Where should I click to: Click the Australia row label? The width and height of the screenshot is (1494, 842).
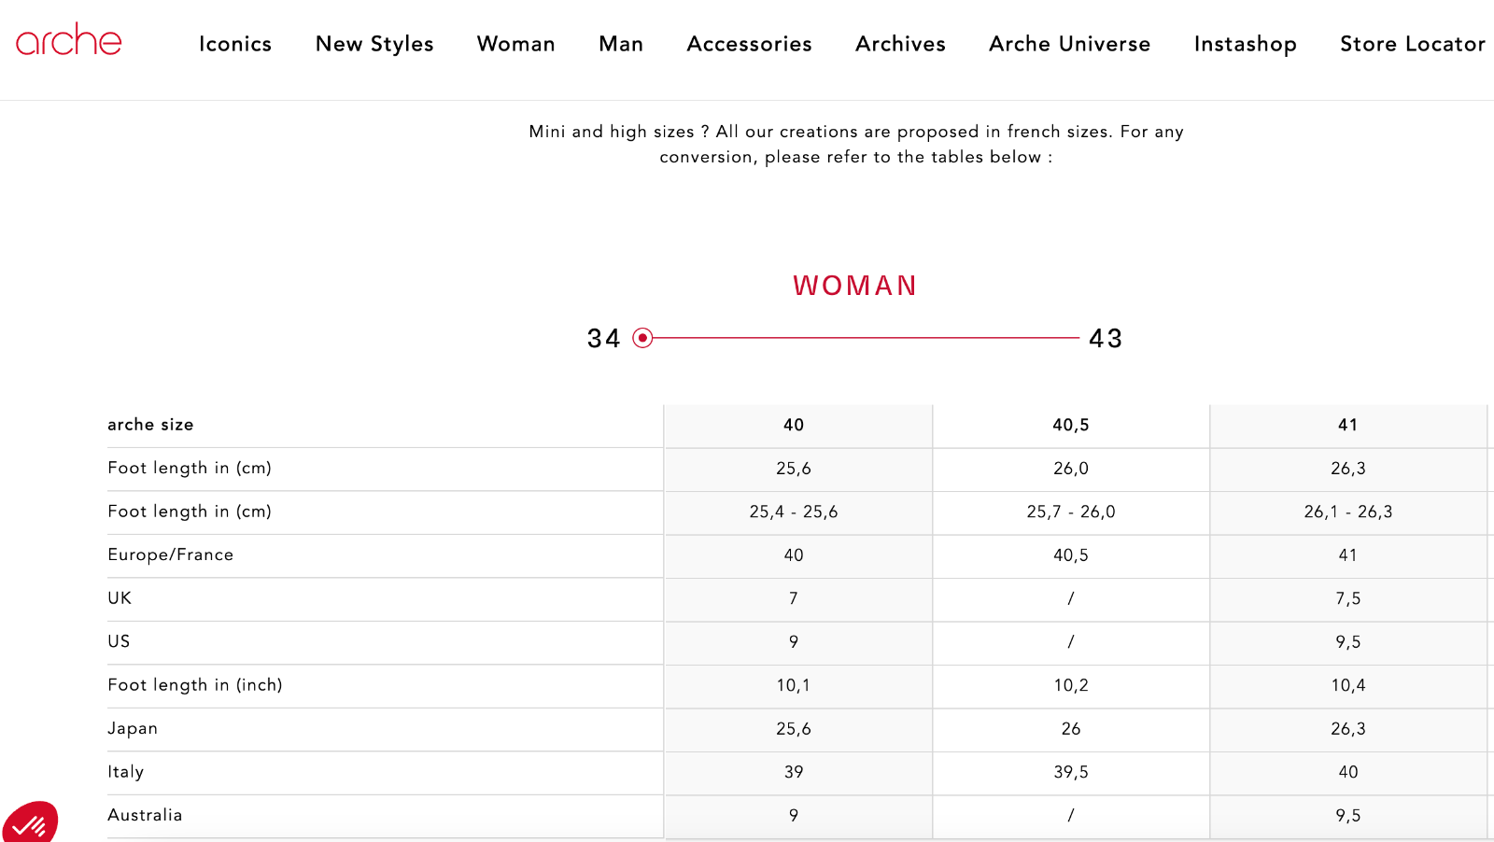point(145,815)
